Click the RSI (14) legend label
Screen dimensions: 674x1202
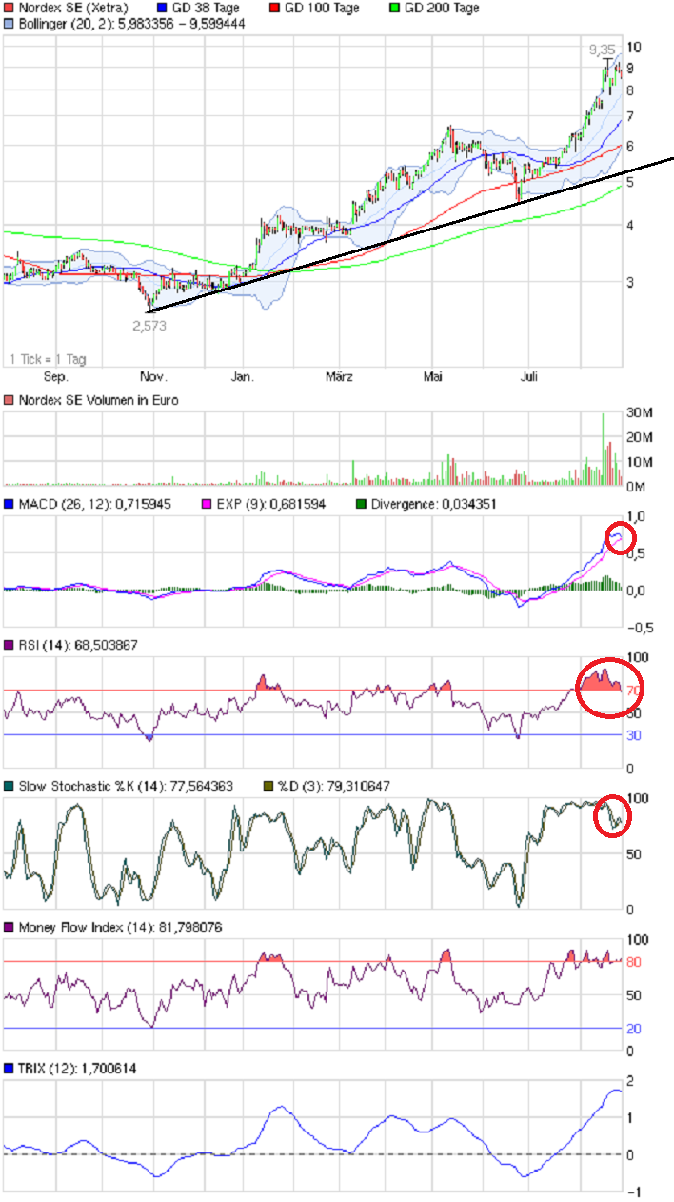(78, 646)
